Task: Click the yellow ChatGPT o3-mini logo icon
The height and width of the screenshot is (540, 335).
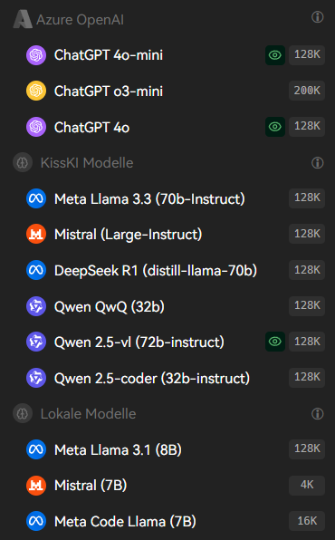Action: click(36, 91)
